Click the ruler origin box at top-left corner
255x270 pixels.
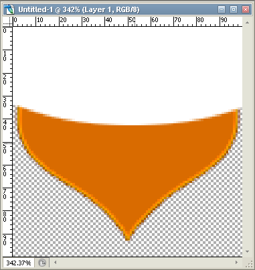point(7,22)
